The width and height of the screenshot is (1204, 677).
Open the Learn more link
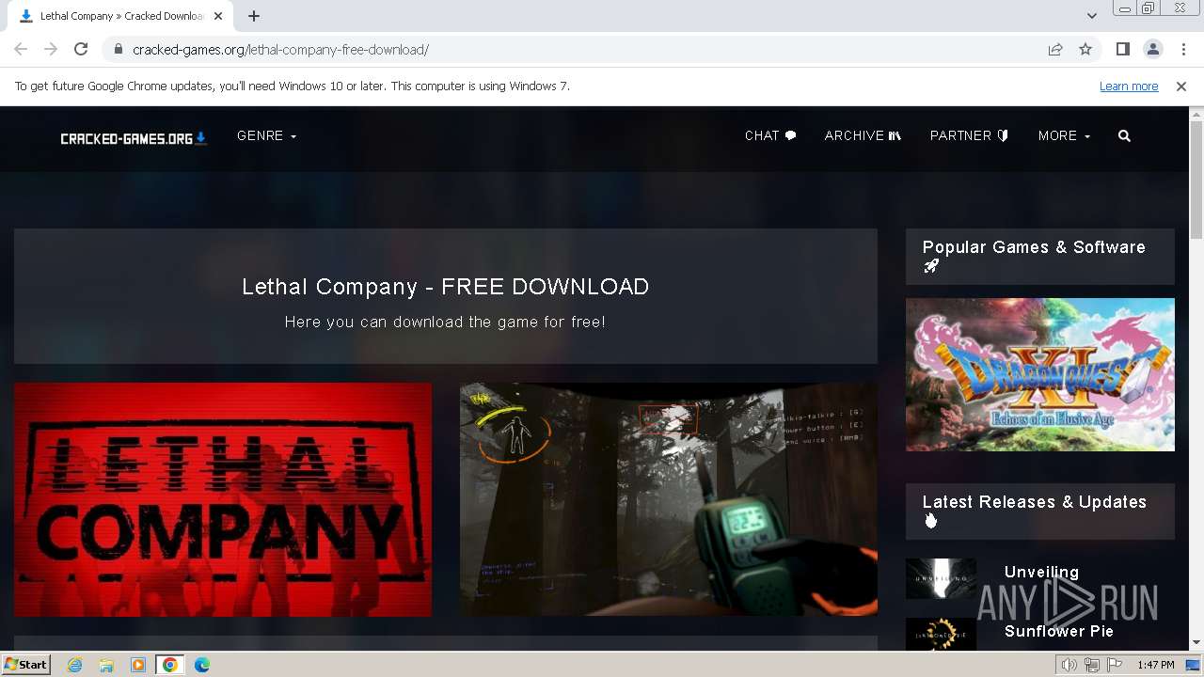click(x=1129, y=86)
